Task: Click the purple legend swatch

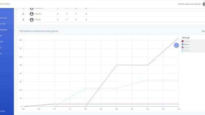Action: click(183, 47)
